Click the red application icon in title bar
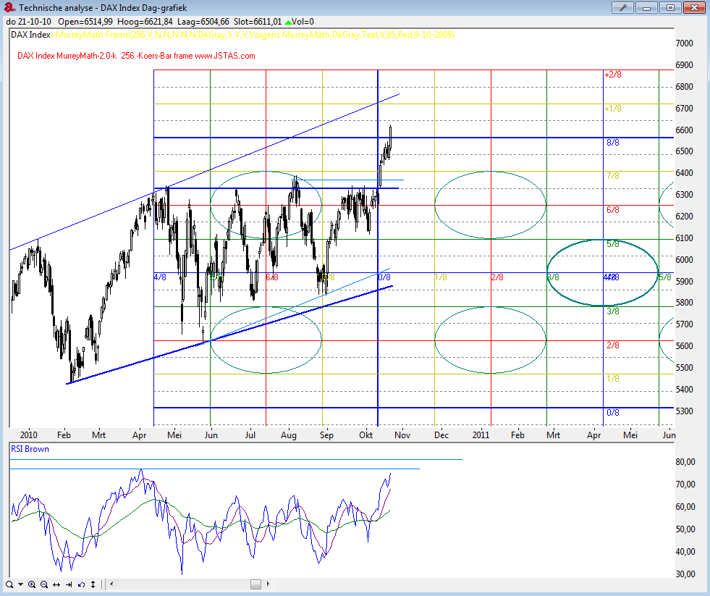710x596 pixels. 8,7
